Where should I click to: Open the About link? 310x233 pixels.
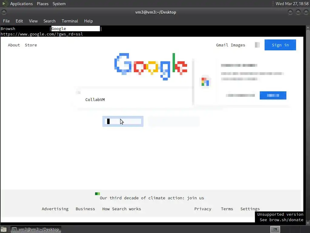click(x=14, y=45)
